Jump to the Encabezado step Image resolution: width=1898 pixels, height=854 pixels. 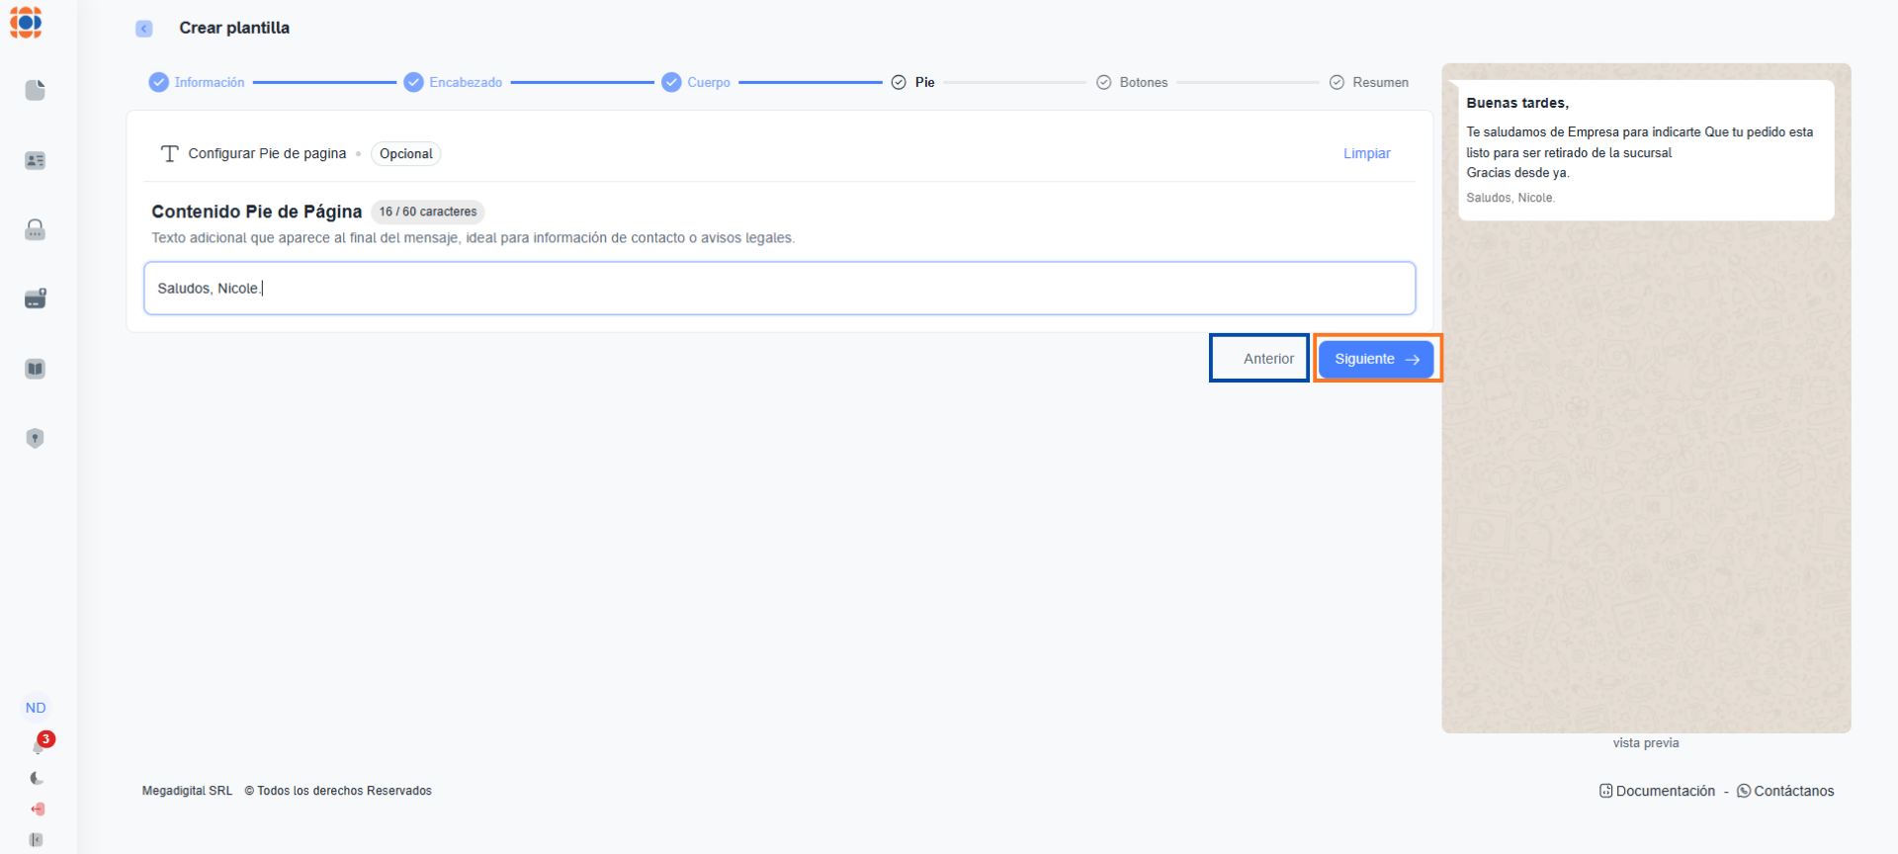454,82
